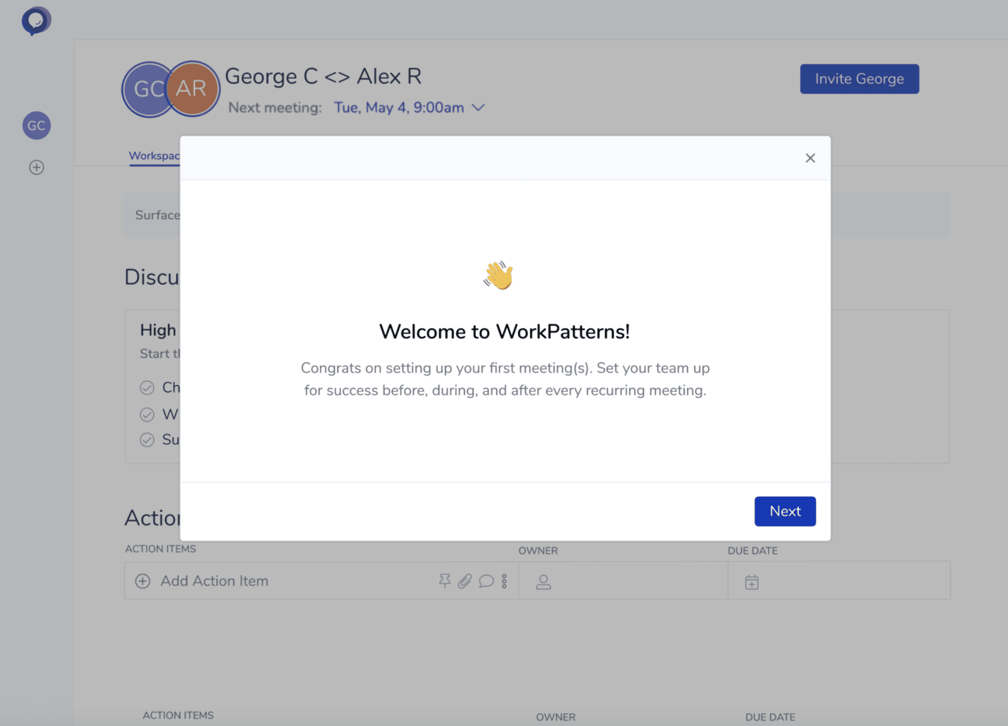Toggle the checkmark next to 'Ch' item

pyautogui.click(x=147, y=387)
